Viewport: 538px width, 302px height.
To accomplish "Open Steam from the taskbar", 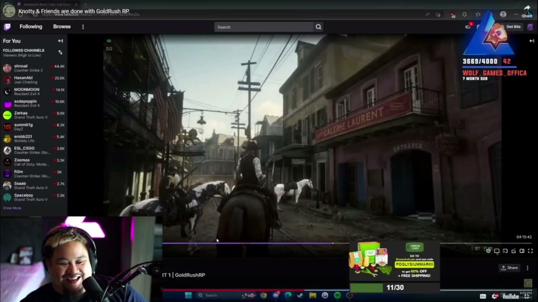I will pyautogui.click(x=300, y=295).
